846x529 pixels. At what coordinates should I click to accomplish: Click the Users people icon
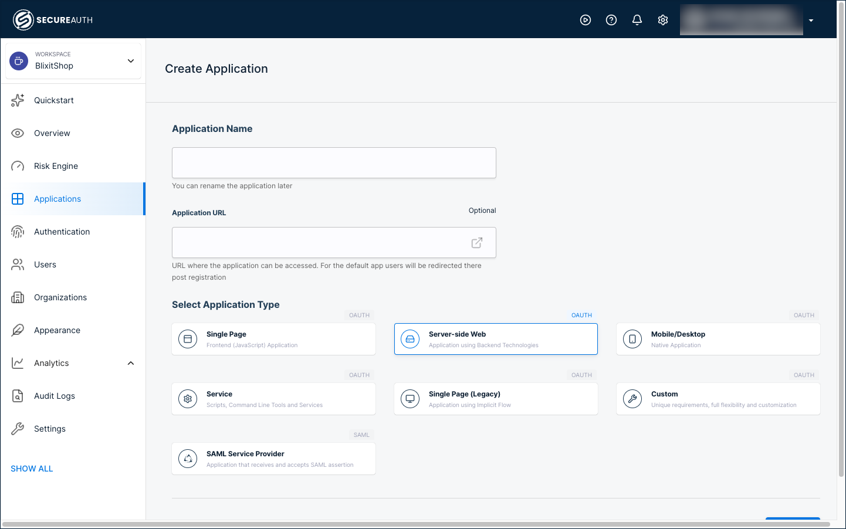[x=18, y=264]
